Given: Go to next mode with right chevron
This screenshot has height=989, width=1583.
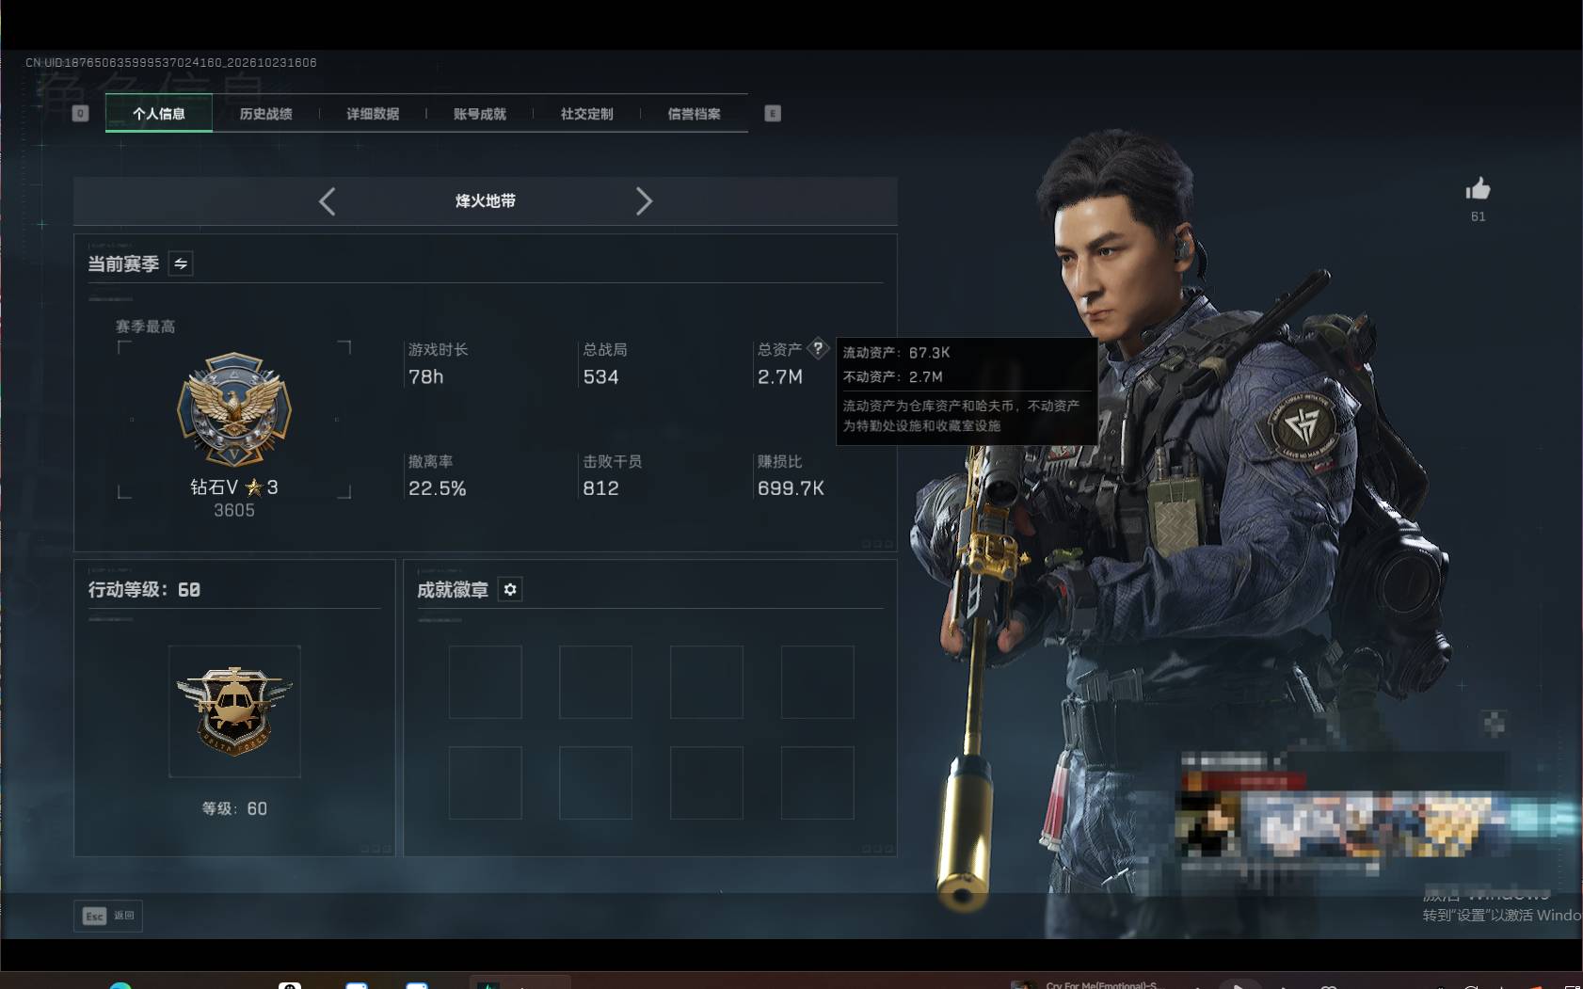Looking at the screenshot, I should [644, 201].
